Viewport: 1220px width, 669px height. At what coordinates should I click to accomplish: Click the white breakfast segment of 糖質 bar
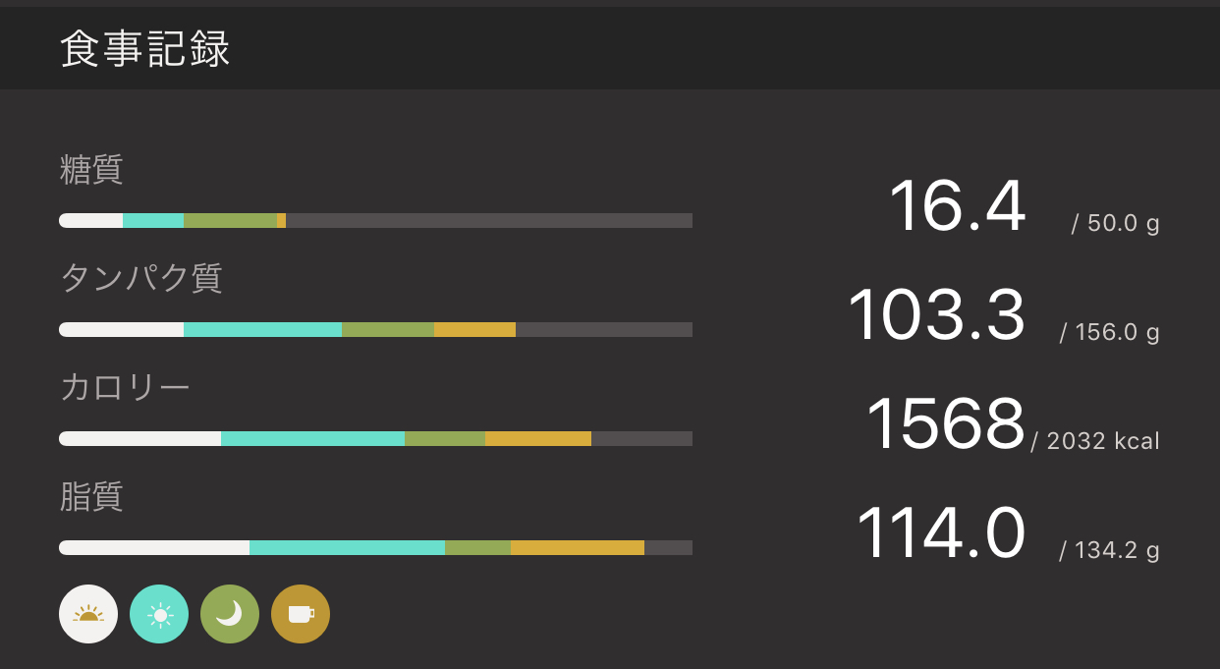91,221
